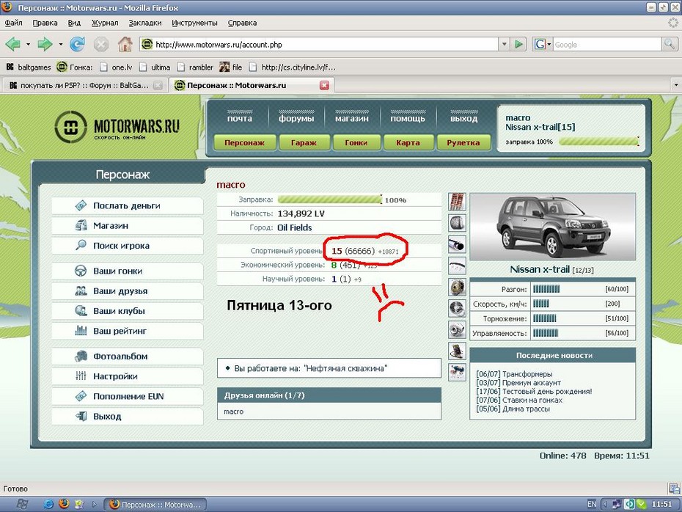Reload the Motorwars page

(78, 44)
